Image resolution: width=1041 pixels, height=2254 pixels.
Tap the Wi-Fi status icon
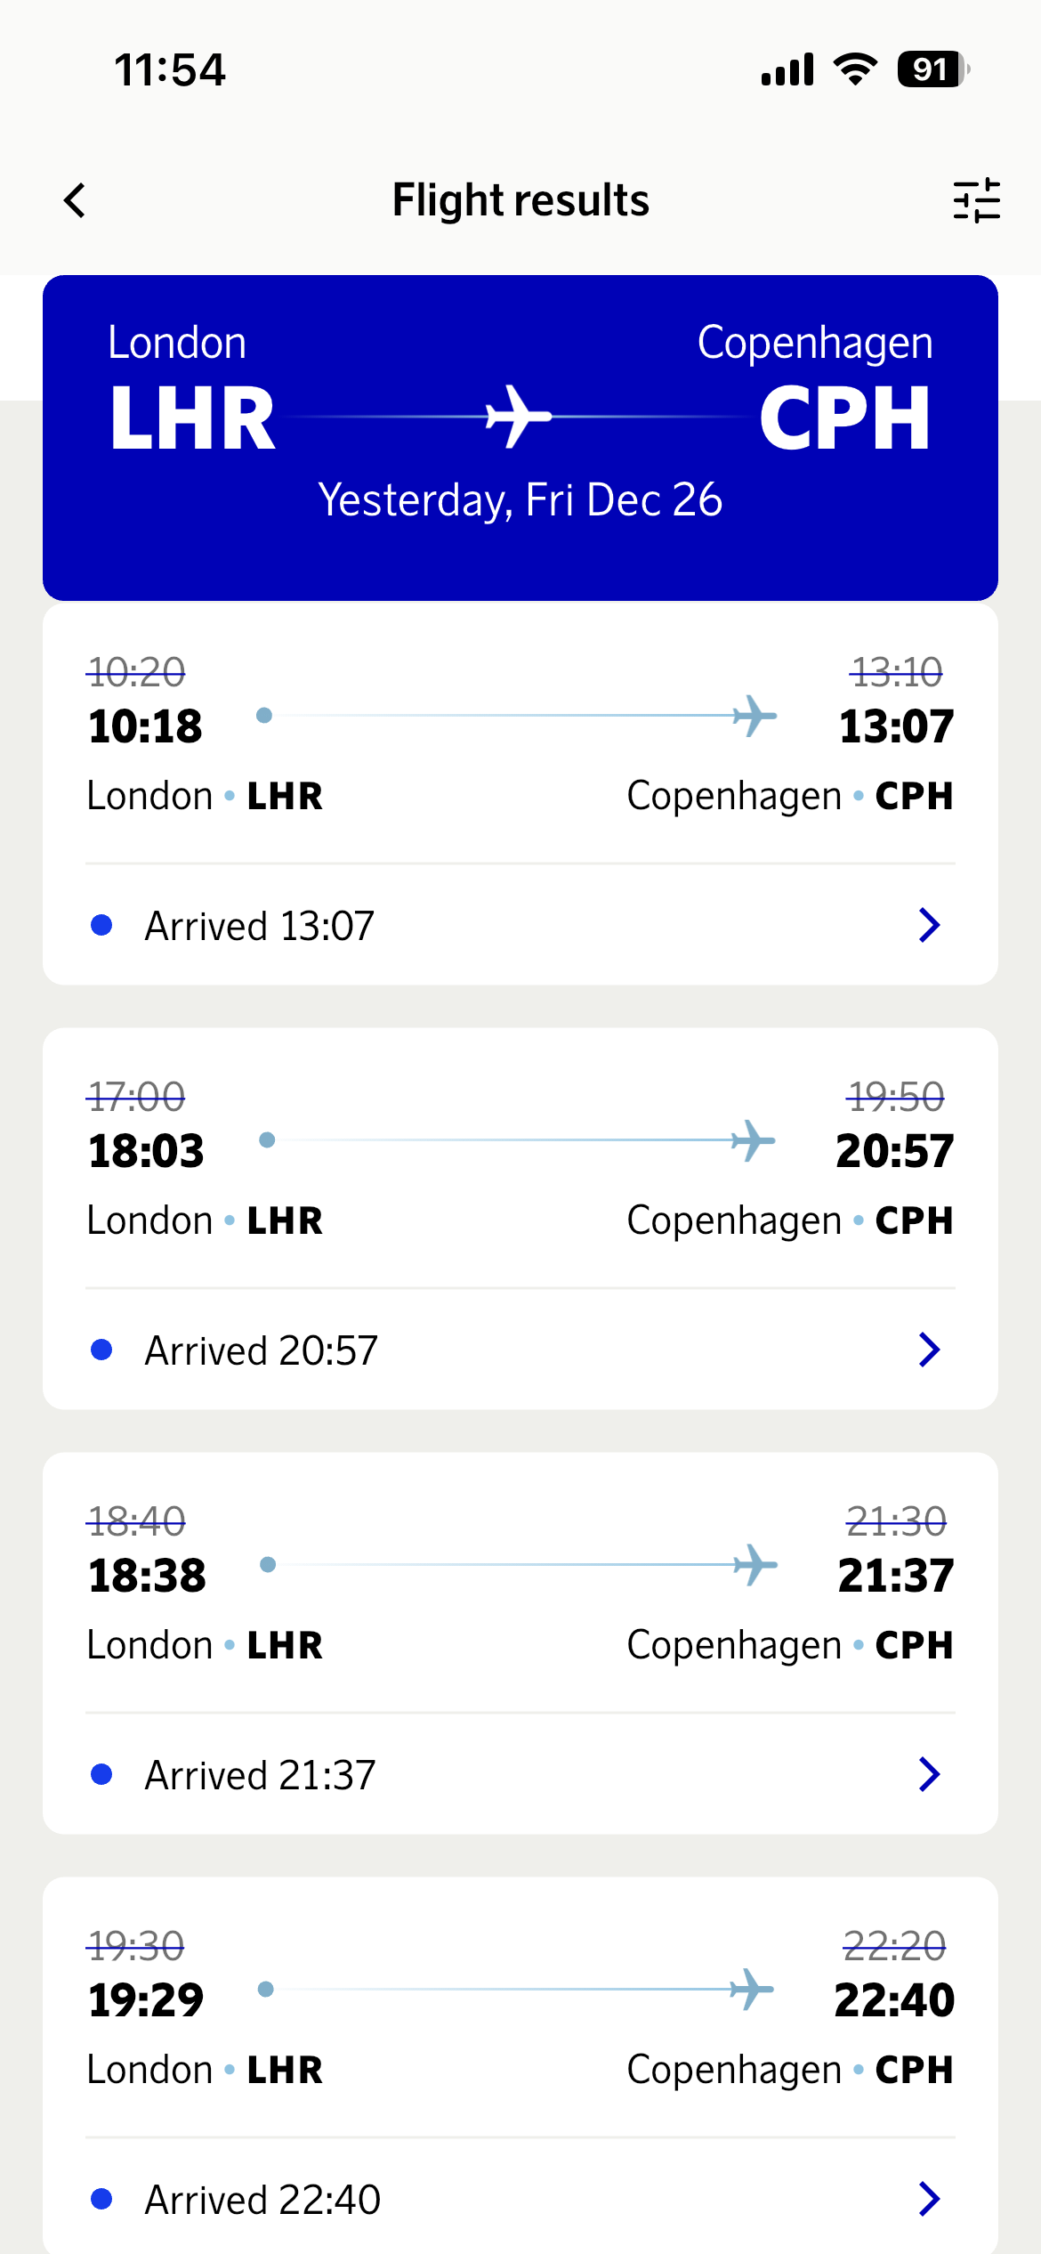pyautogui.click(x=855, y=69)
